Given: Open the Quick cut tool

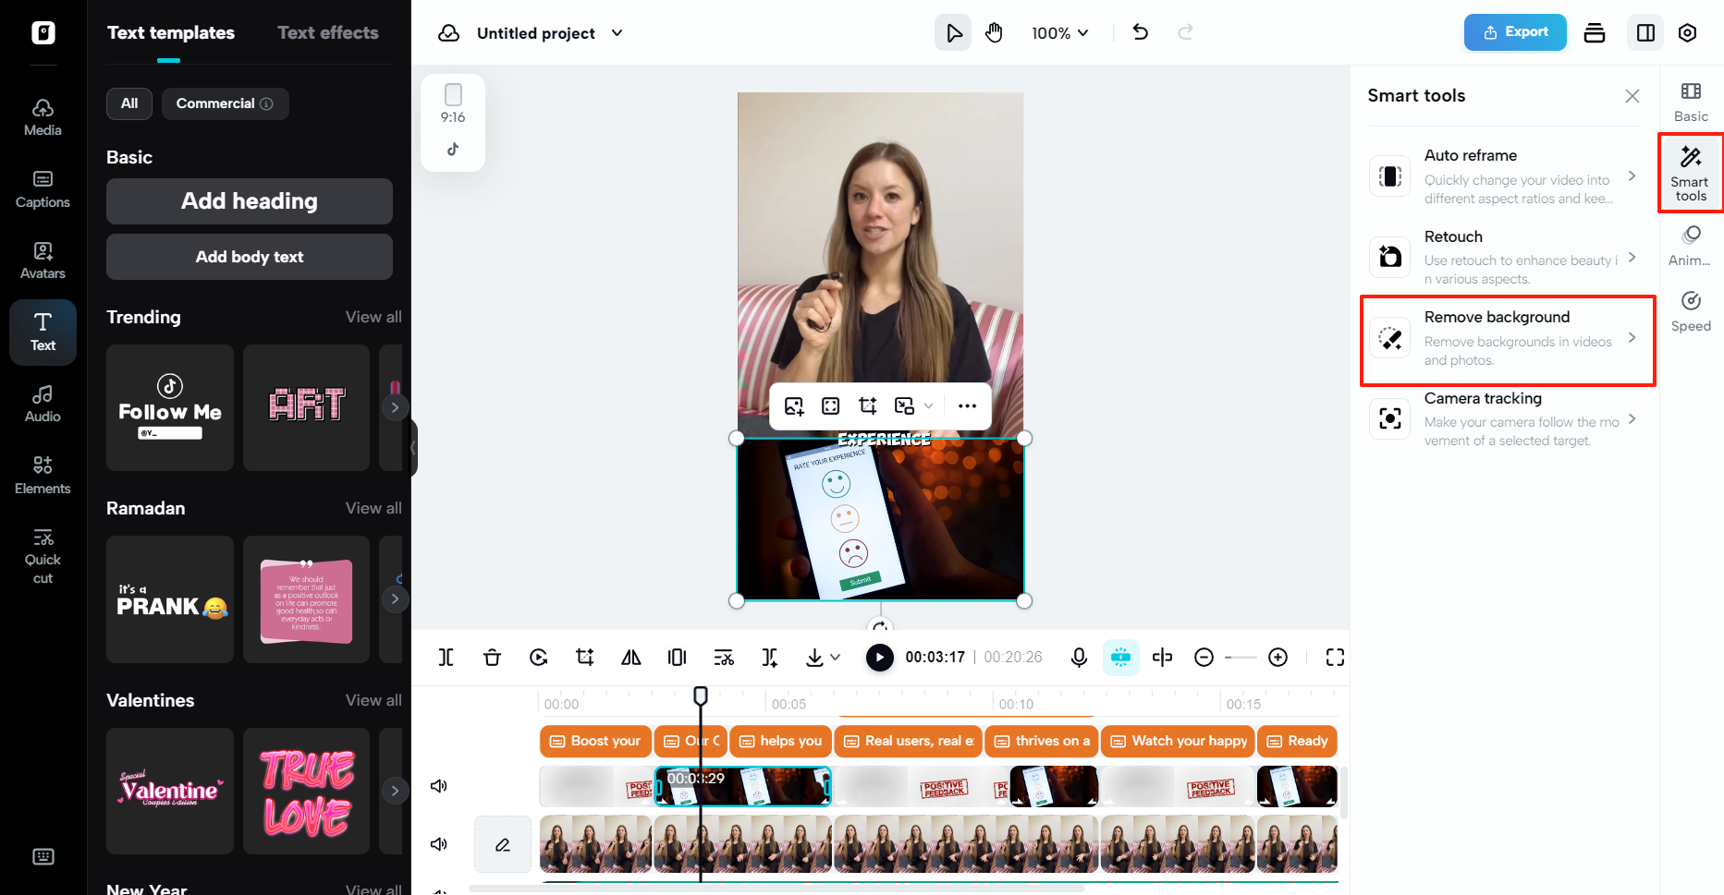Looking at the screenshot, I should pyautogui.click(x=43, y=556).
